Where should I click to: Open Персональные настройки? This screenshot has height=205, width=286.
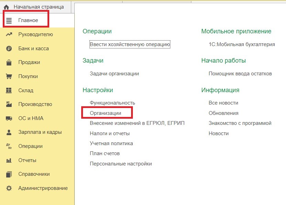pyautogui.click(x=121, y=164)
